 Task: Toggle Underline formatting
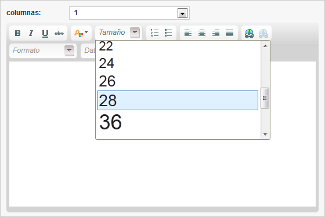point(45,33)
